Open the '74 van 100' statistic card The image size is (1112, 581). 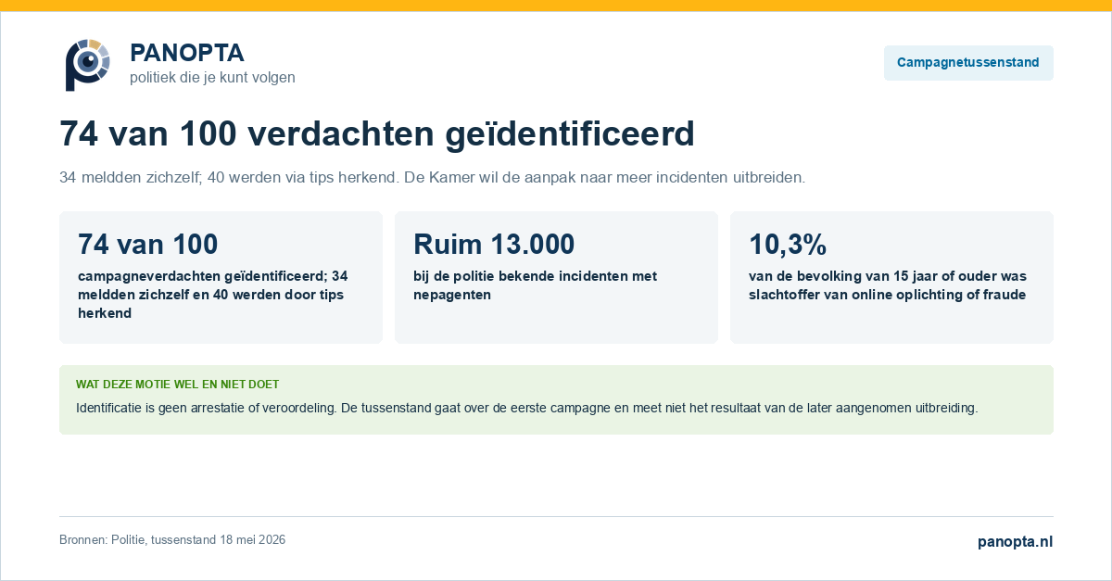tap(221, 277)
